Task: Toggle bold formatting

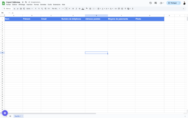Action: point(73,9)
